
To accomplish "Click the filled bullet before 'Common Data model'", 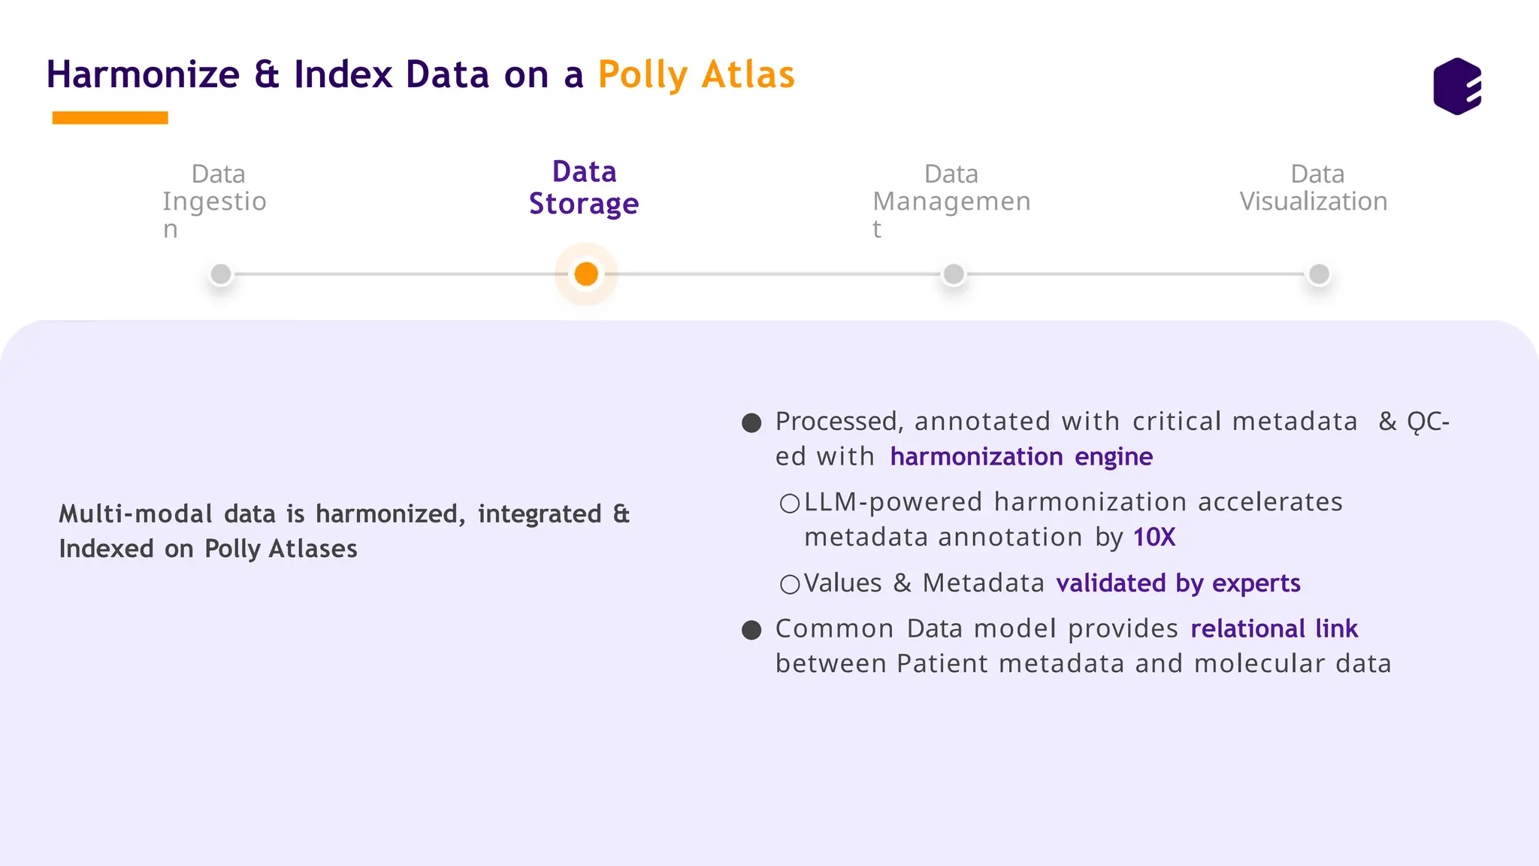I will (x=751, y=630).
